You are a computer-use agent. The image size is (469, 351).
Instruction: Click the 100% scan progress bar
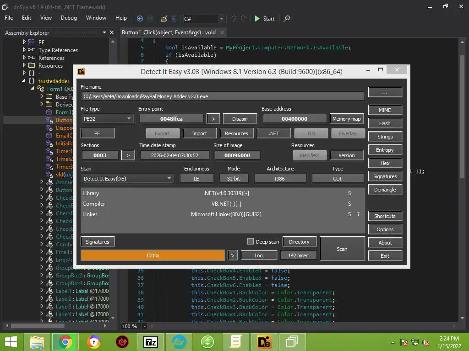tap(153, 255)
